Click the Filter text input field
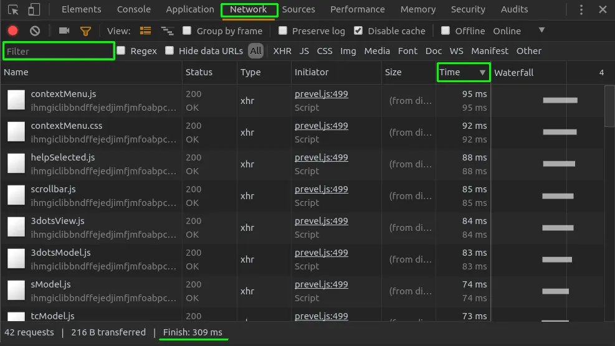This screenshot has width=615, height=346. pos(59,51)
